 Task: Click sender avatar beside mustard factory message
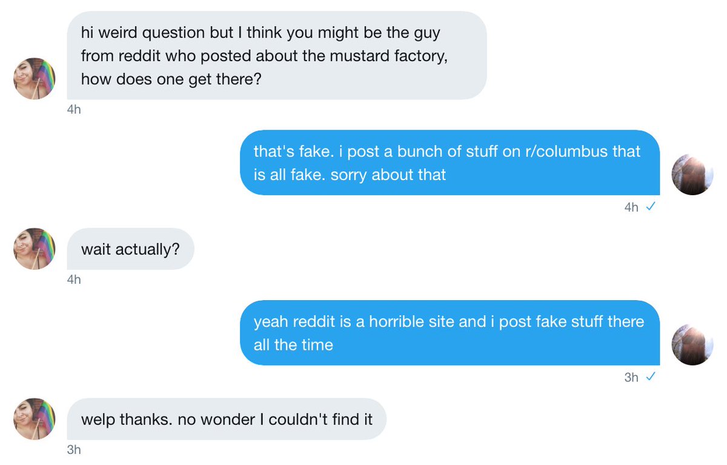pyautogui.click(x=35, y=79)
